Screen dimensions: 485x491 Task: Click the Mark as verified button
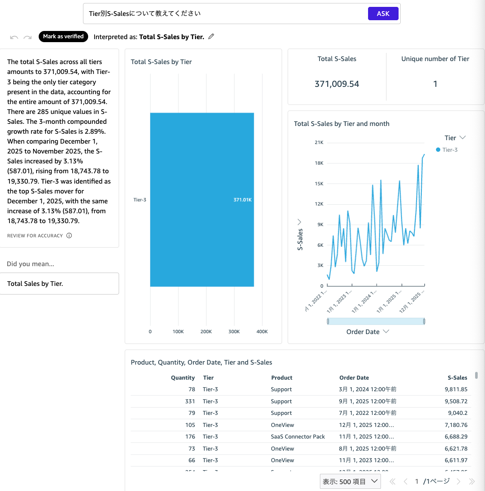click(x=63, y=37)
